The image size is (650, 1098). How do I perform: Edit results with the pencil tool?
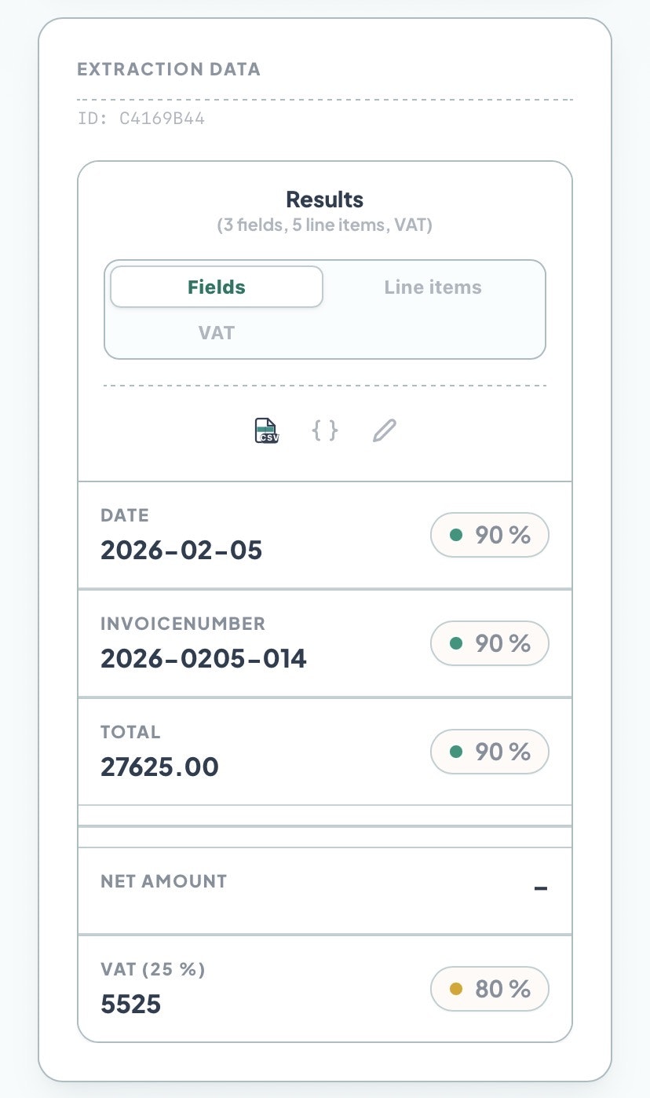[x=384, y=430]
